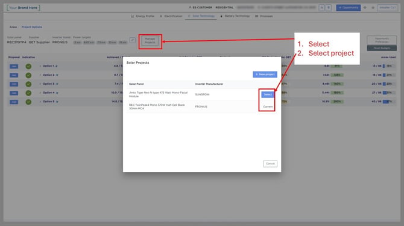The height and width of the screenshot is (226, 404).
Task: Click the Areas Used column header
Action: click(388, 57)
